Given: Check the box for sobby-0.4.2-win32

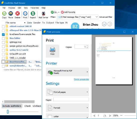Looking at the screenshot, I should pyautogui.click(x=3, y=50).
